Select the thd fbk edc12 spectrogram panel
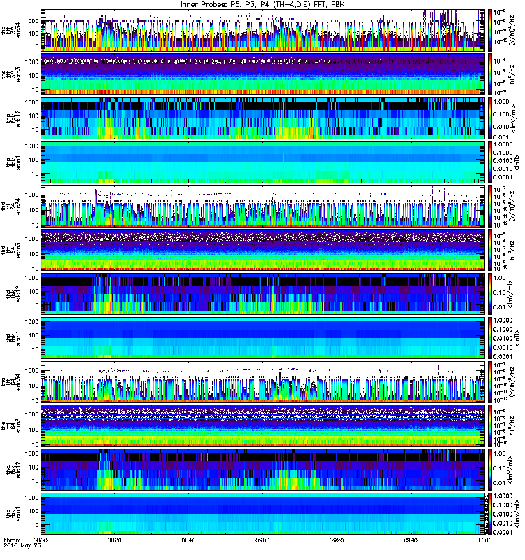 (x=263, y=294)
